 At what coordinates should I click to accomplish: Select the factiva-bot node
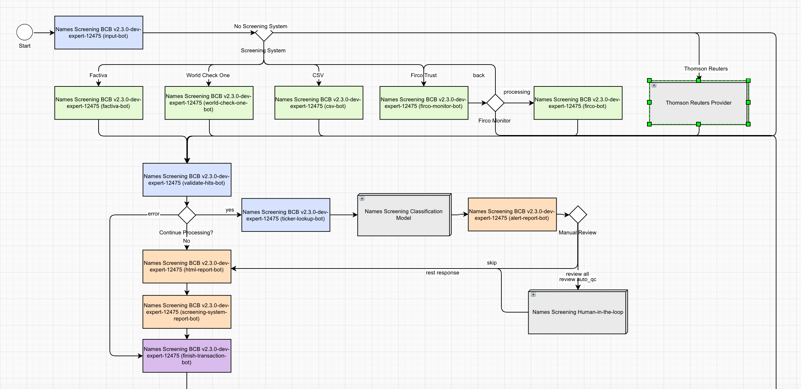point(99,103)
